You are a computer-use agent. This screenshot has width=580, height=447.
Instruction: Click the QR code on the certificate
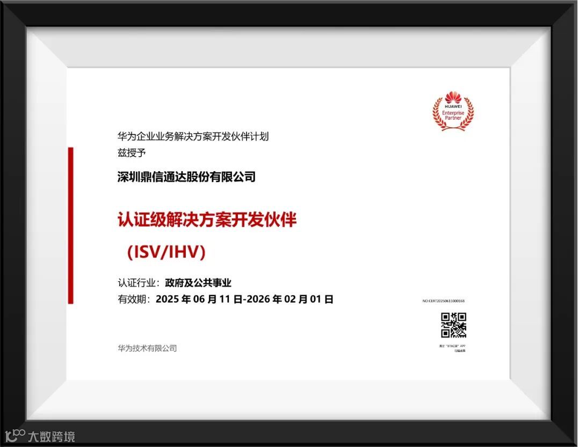(453, 325)
